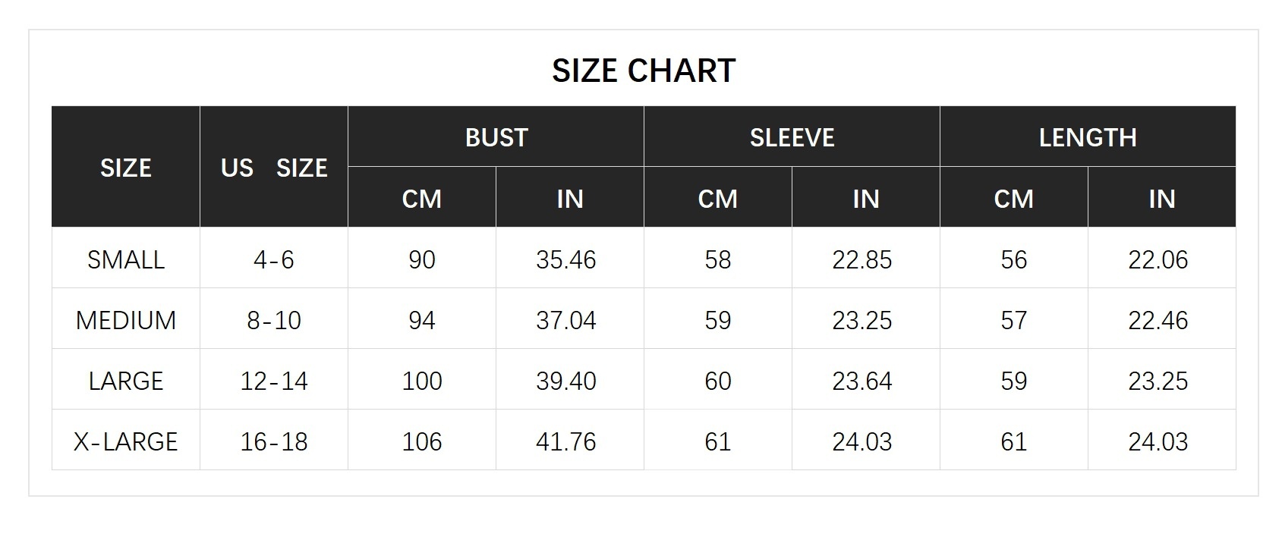Click bust value 100 cm

click(422, 381)
